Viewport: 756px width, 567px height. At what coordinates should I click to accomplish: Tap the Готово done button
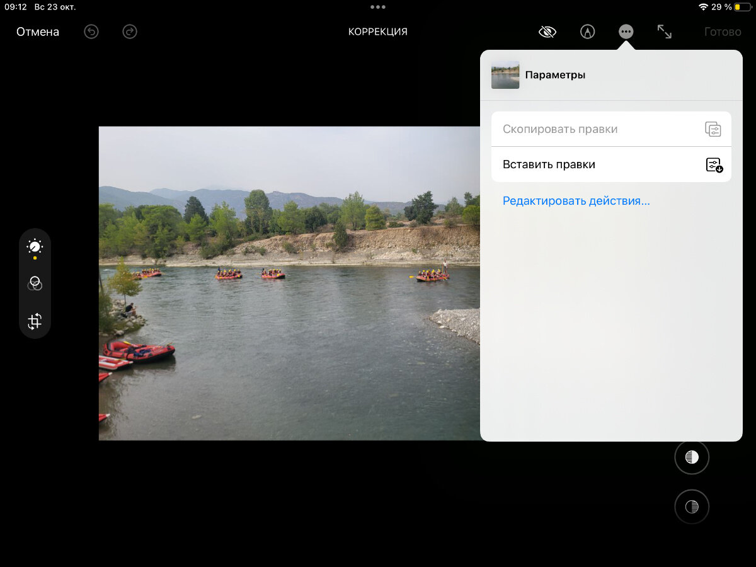(723, 31)
